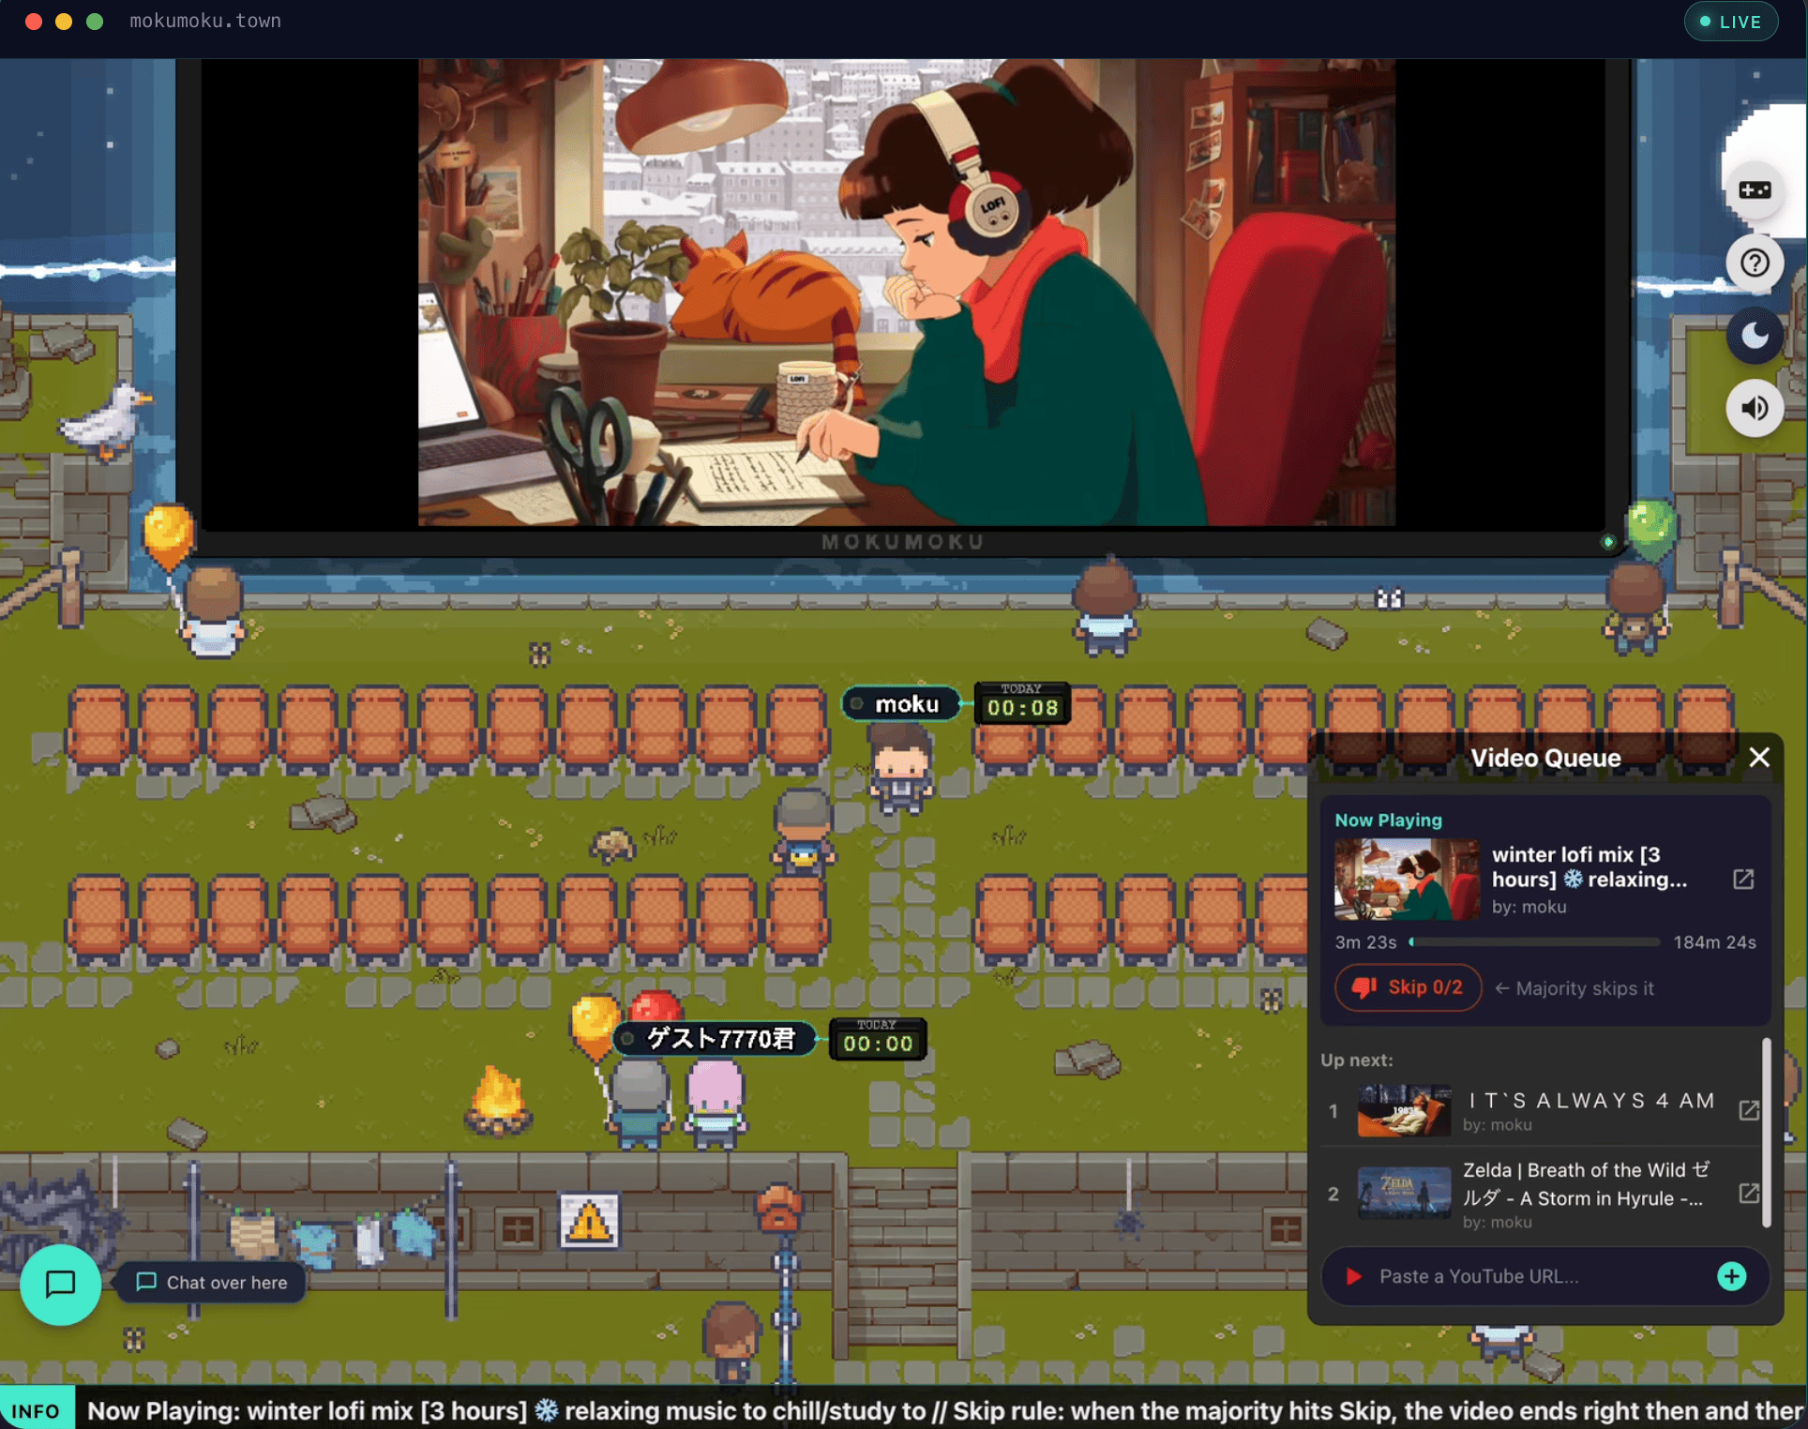
Task: Mute the sound with speaker button
Action: [1755, 408]
